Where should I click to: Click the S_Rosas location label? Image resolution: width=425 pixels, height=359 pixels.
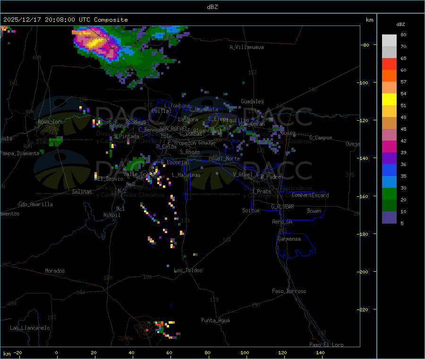tap(190, 152)
